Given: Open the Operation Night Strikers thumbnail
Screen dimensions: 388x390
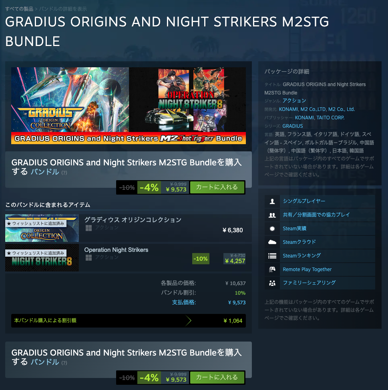Looking at the screenshot, I should coord(42,257).
